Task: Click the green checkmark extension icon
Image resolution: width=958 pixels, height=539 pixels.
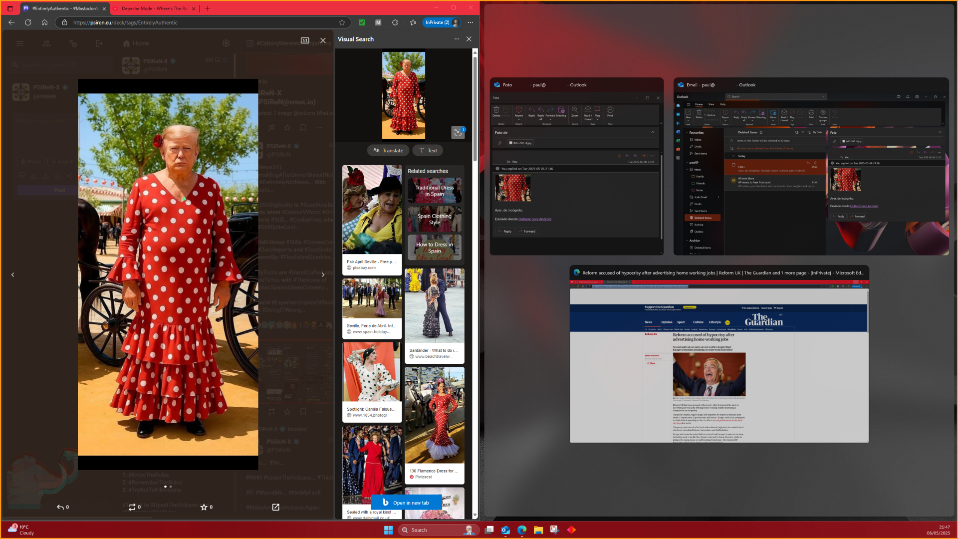Action: pos(362,22)
